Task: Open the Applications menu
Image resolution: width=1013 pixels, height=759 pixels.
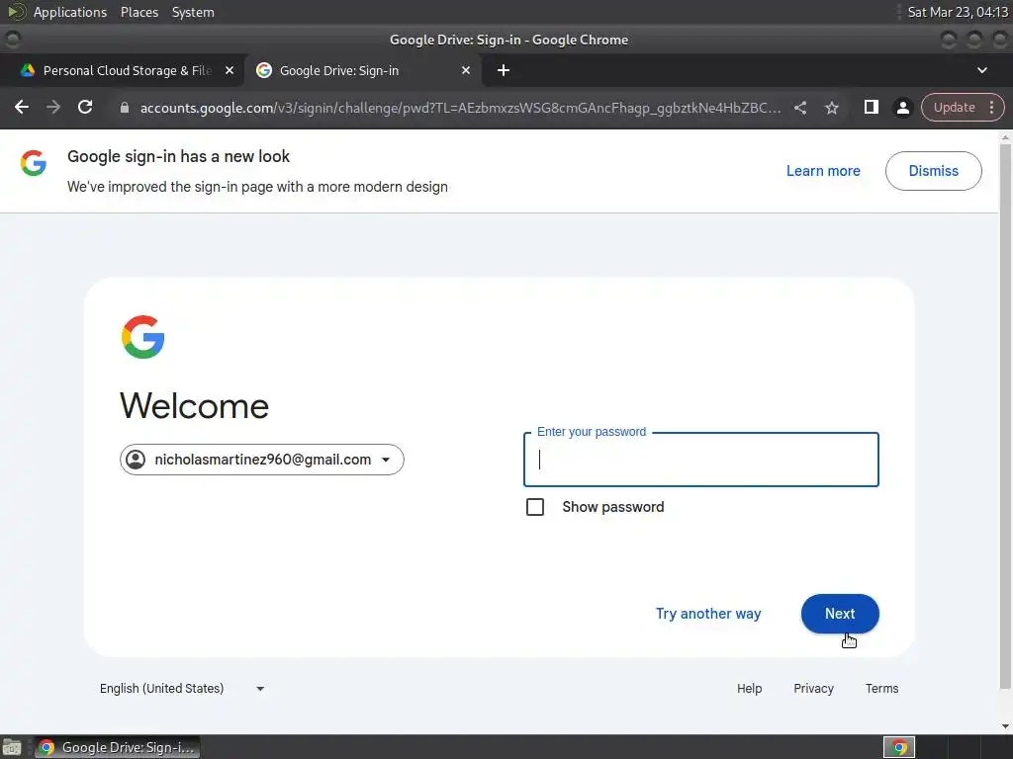Action: (70, 12)
